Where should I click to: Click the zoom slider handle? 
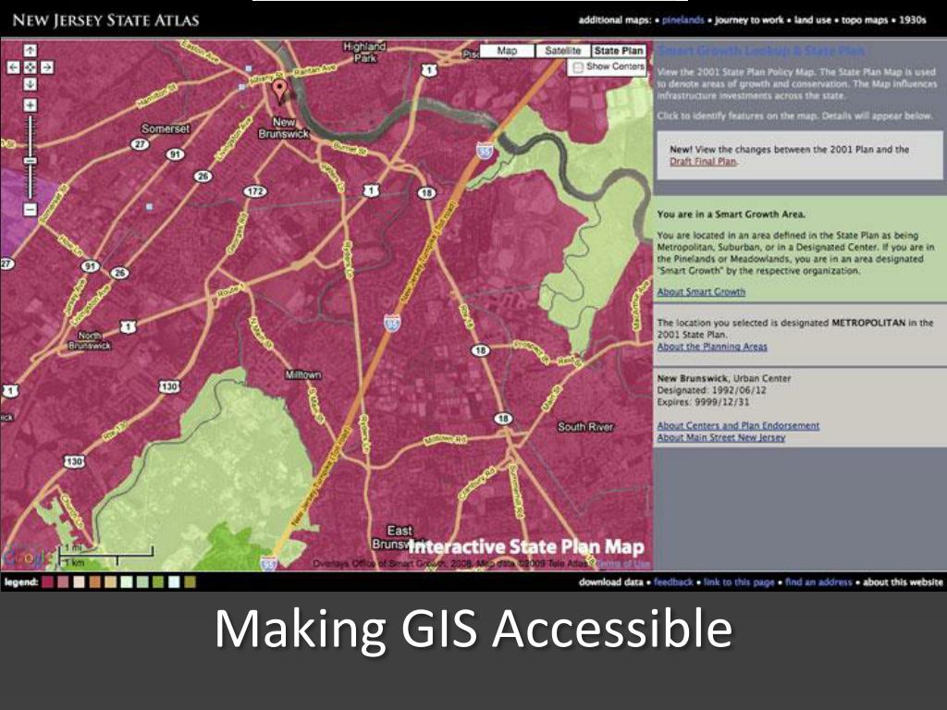(x=30, y=161)
